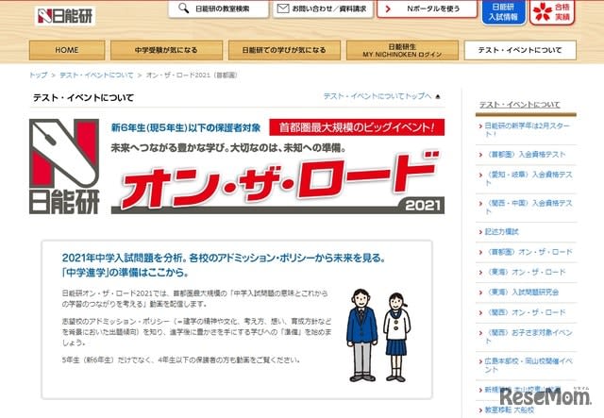Open the 中学受験が気になる menu
Screen dimensions: 604x418
(x=166, y=50)
